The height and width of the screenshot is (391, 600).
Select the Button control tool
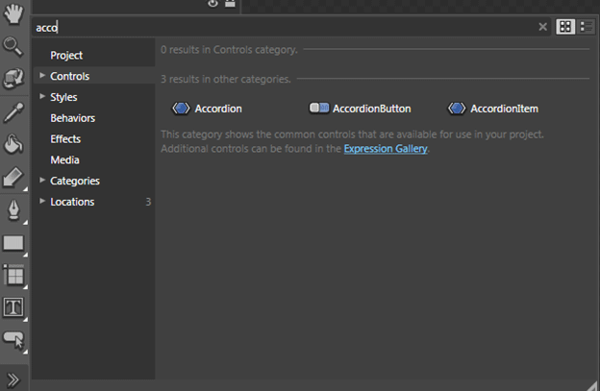click(x=13, y=340)
